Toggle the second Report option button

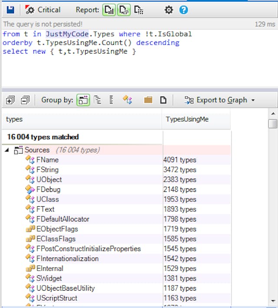(123, 10)
